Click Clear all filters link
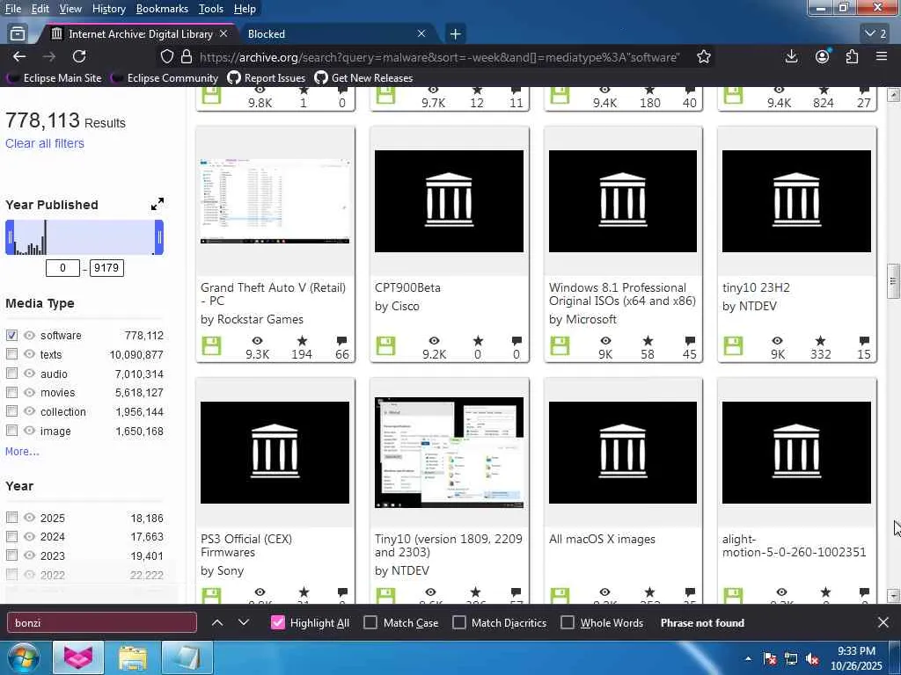This screenshot has width=901, height=675. [45, 143]
